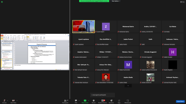Open share options arrow beside Share Screen
The width and height of the screenshot is (186, 104).
click(89, 101)
